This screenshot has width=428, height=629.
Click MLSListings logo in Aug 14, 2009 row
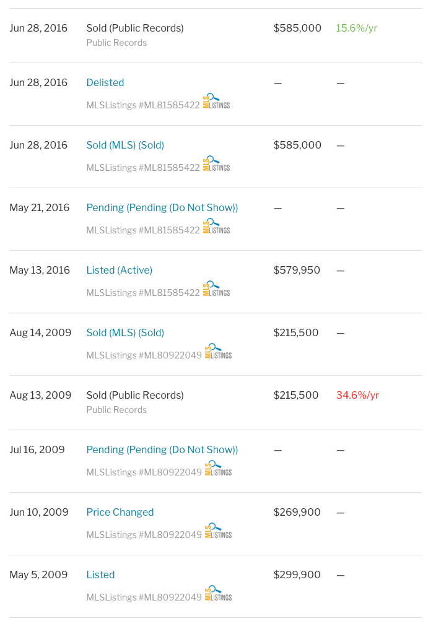point(219,352)
